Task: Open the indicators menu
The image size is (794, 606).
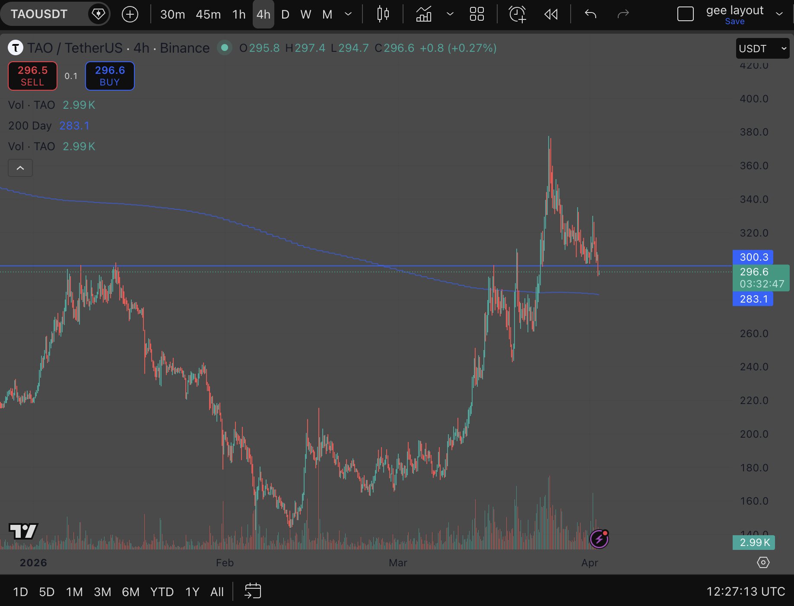Action: point(424,14)
